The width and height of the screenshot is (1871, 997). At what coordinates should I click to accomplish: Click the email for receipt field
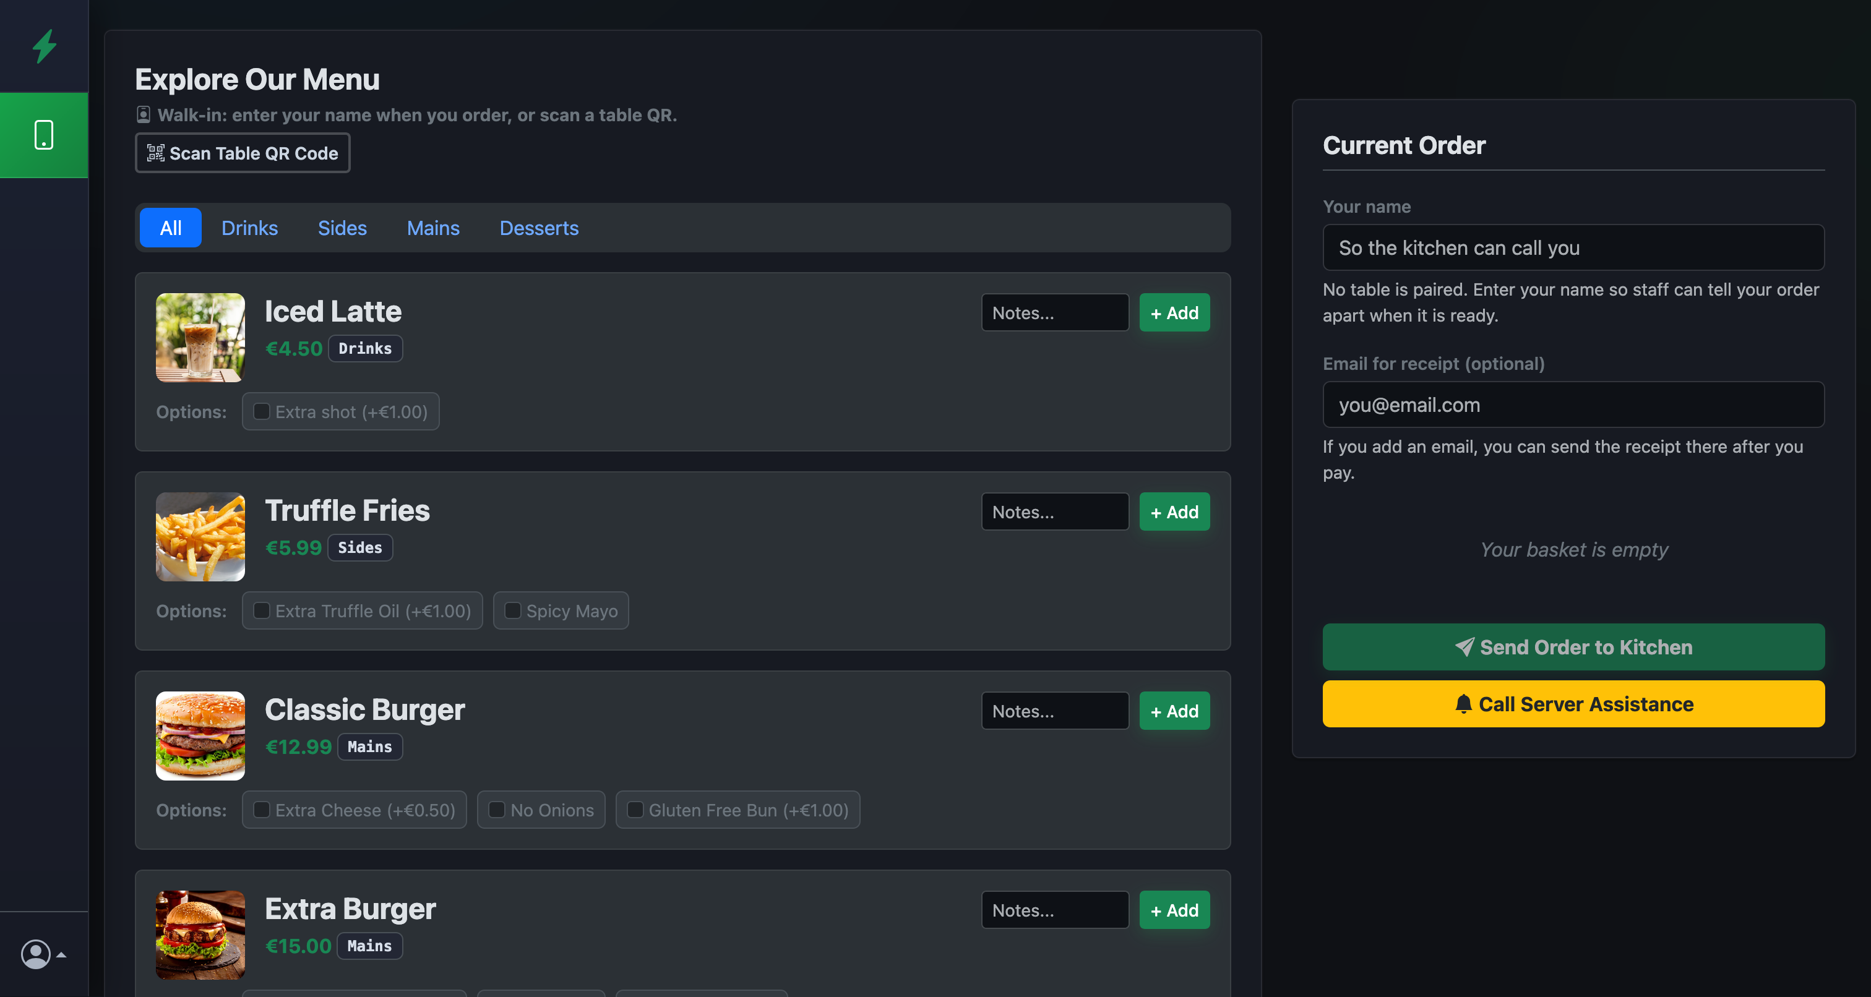pyautogui.click(x=1573, y=404)
